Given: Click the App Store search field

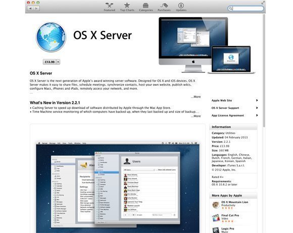Looking at the screenshot, I should [x=246, y=9].
